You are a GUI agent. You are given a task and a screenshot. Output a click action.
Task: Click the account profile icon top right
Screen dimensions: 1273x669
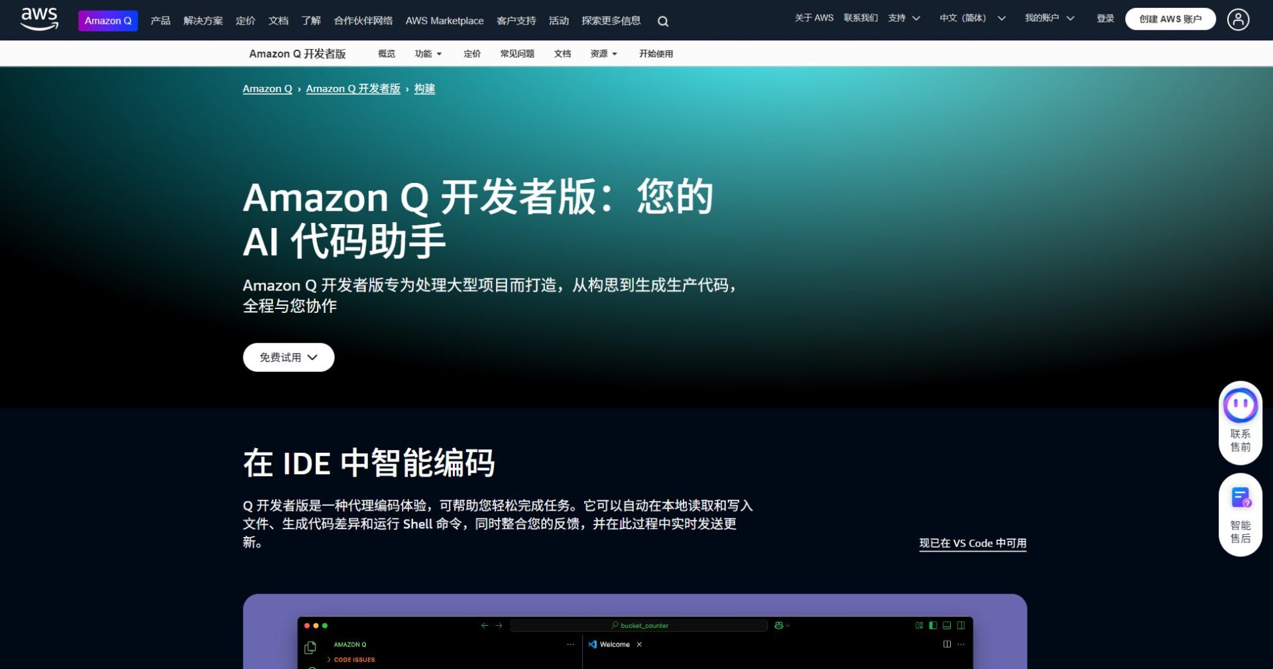coord(1239,19)
